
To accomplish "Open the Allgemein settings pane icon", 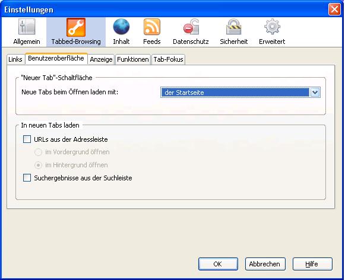I will pyautogui.click(x=27, y=27).
